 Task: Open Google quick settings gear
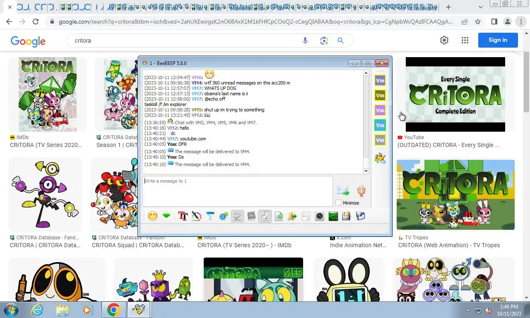click(x=444, y=40)
